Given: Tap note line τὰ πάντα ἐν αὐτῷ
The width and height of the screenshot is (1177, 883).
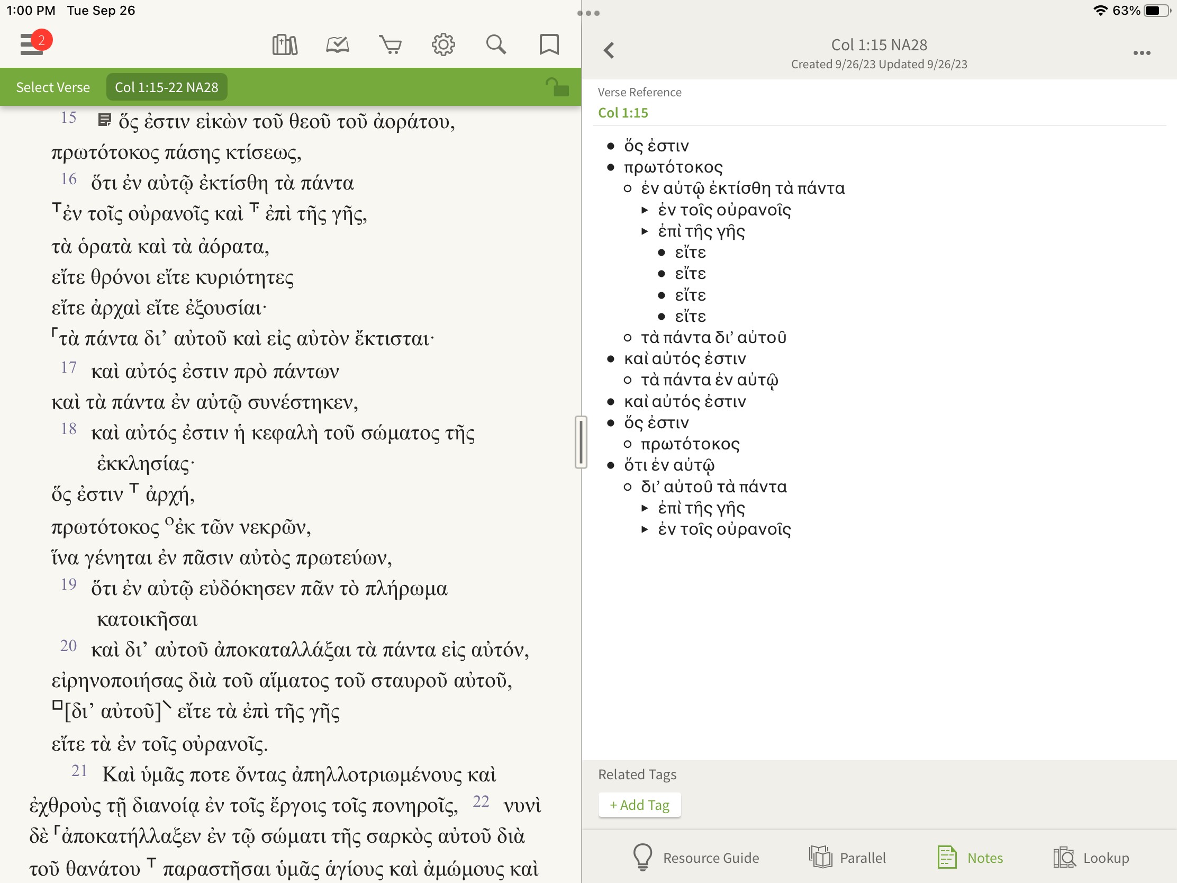Looking at the screenshot, I should [x=709, y=381].
